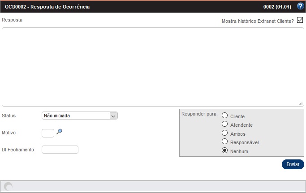Select the Nenhum radio button
The width and height of the screenshot is (306, 193).
[225, 151]
